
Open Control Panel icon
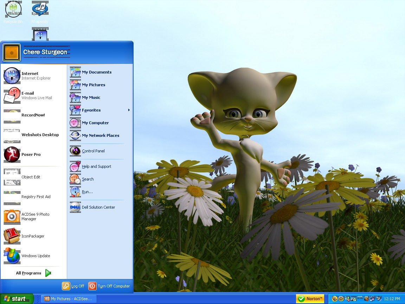click(x=75, y=151)
